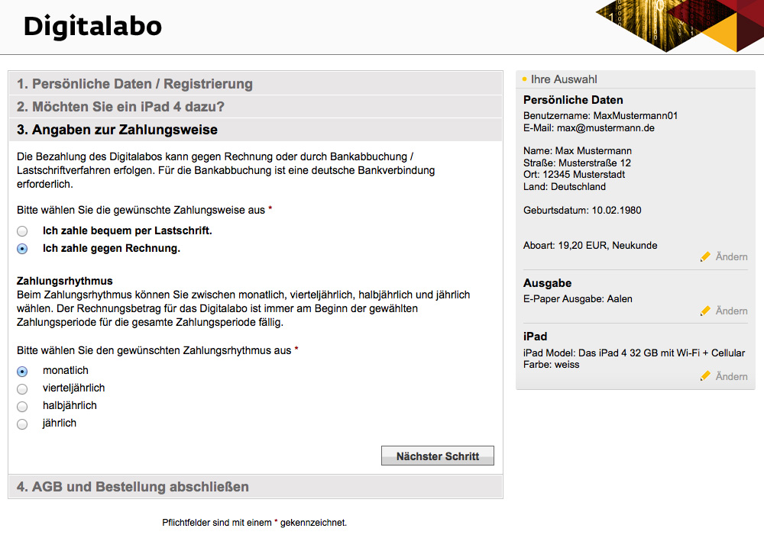
Task: Choose monatlich payment rhythm
Action: pos(22,372)
